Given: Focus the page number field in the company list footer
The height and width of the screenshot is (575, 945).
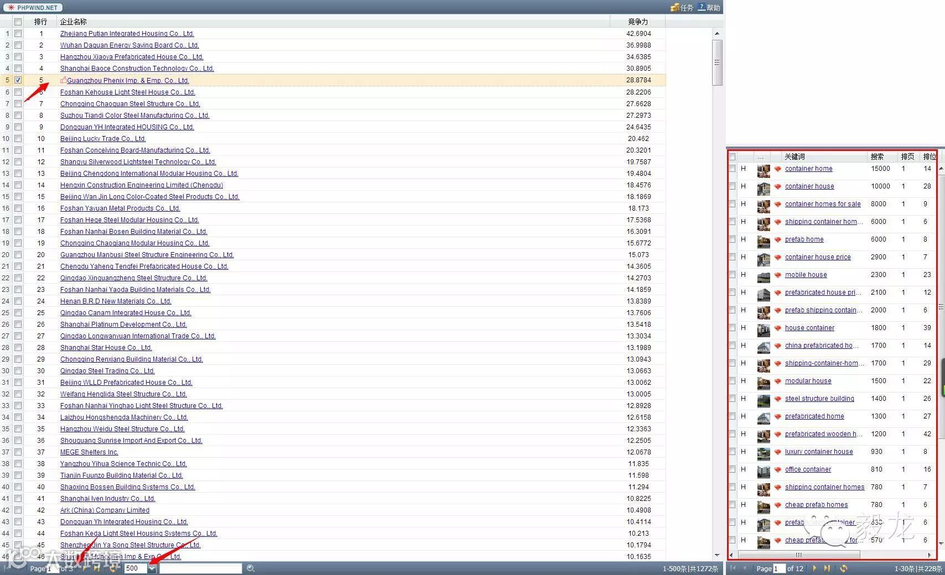Looking at the screenshot, I should tap(53, 568).
